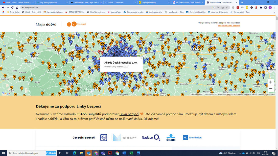Click the Podpořím Linku bezpečí link

(229, 26)
